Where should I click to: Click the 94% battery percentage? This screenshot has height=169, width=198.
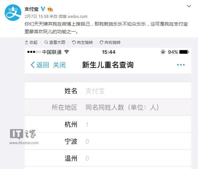pos(173,52)
